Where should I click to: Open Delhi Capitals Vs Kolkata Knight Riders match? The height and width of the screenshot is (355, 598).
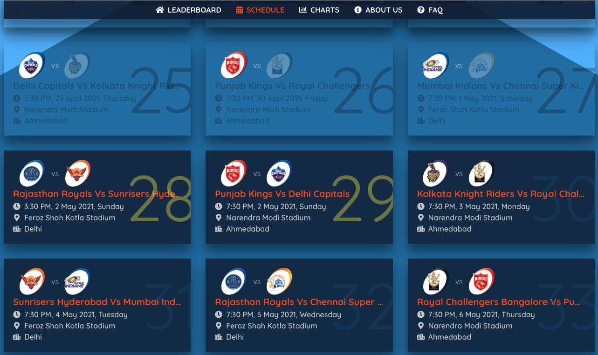(x=96, y=86)
